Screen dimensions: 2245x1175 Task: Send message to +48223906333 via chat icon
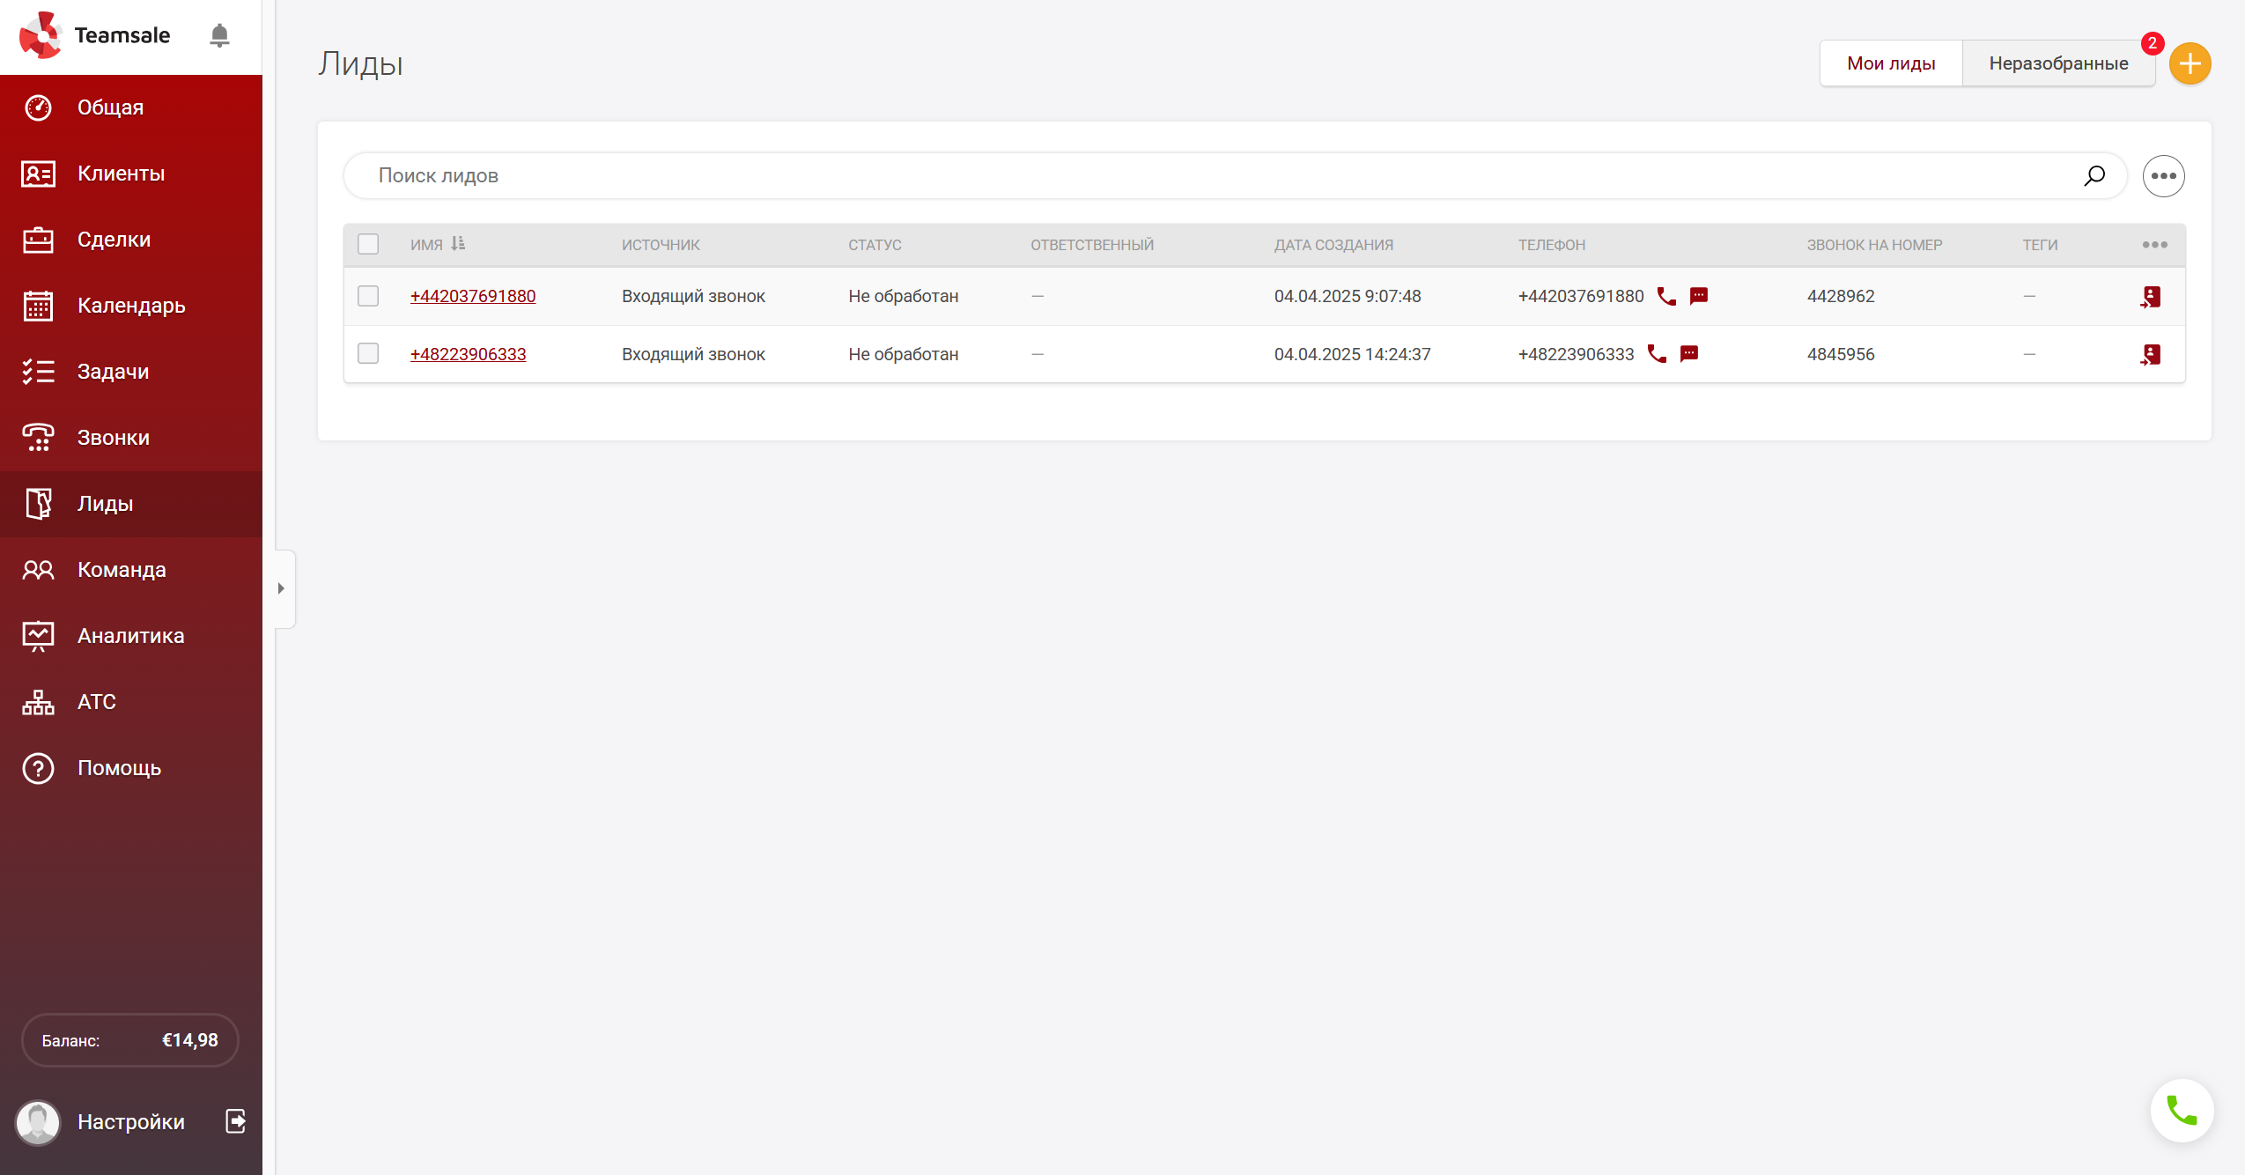tap(1688, 354)
